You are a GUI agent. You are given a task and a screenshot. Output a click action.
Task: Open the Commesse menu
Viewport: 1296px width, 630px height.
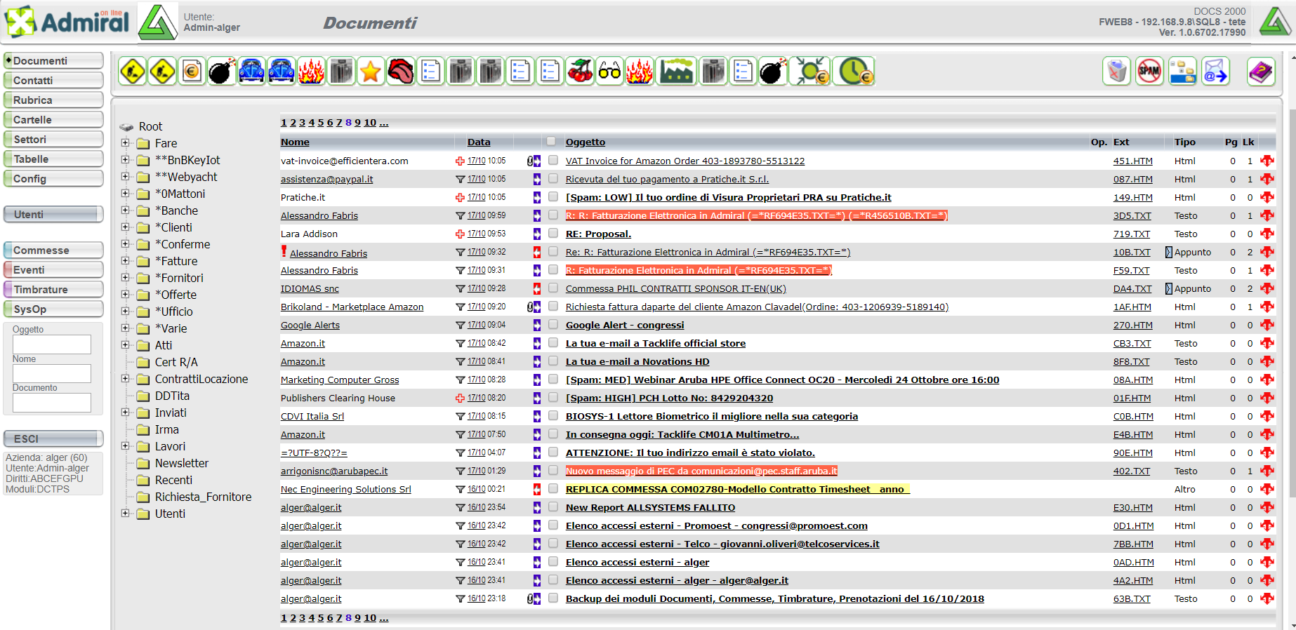tap(53, 250)
